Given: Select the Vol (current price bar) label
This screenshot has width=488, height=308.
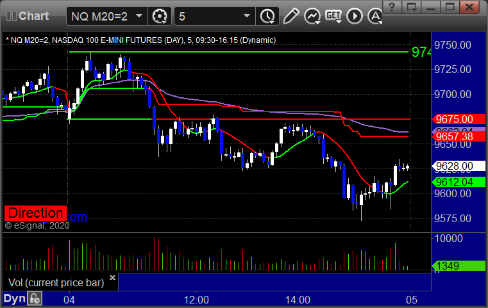Looking at the screenshot, I should (x=56, y=282).
